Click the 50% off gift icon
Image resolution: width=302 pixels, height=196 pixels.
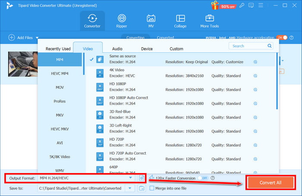click(223, 5)
